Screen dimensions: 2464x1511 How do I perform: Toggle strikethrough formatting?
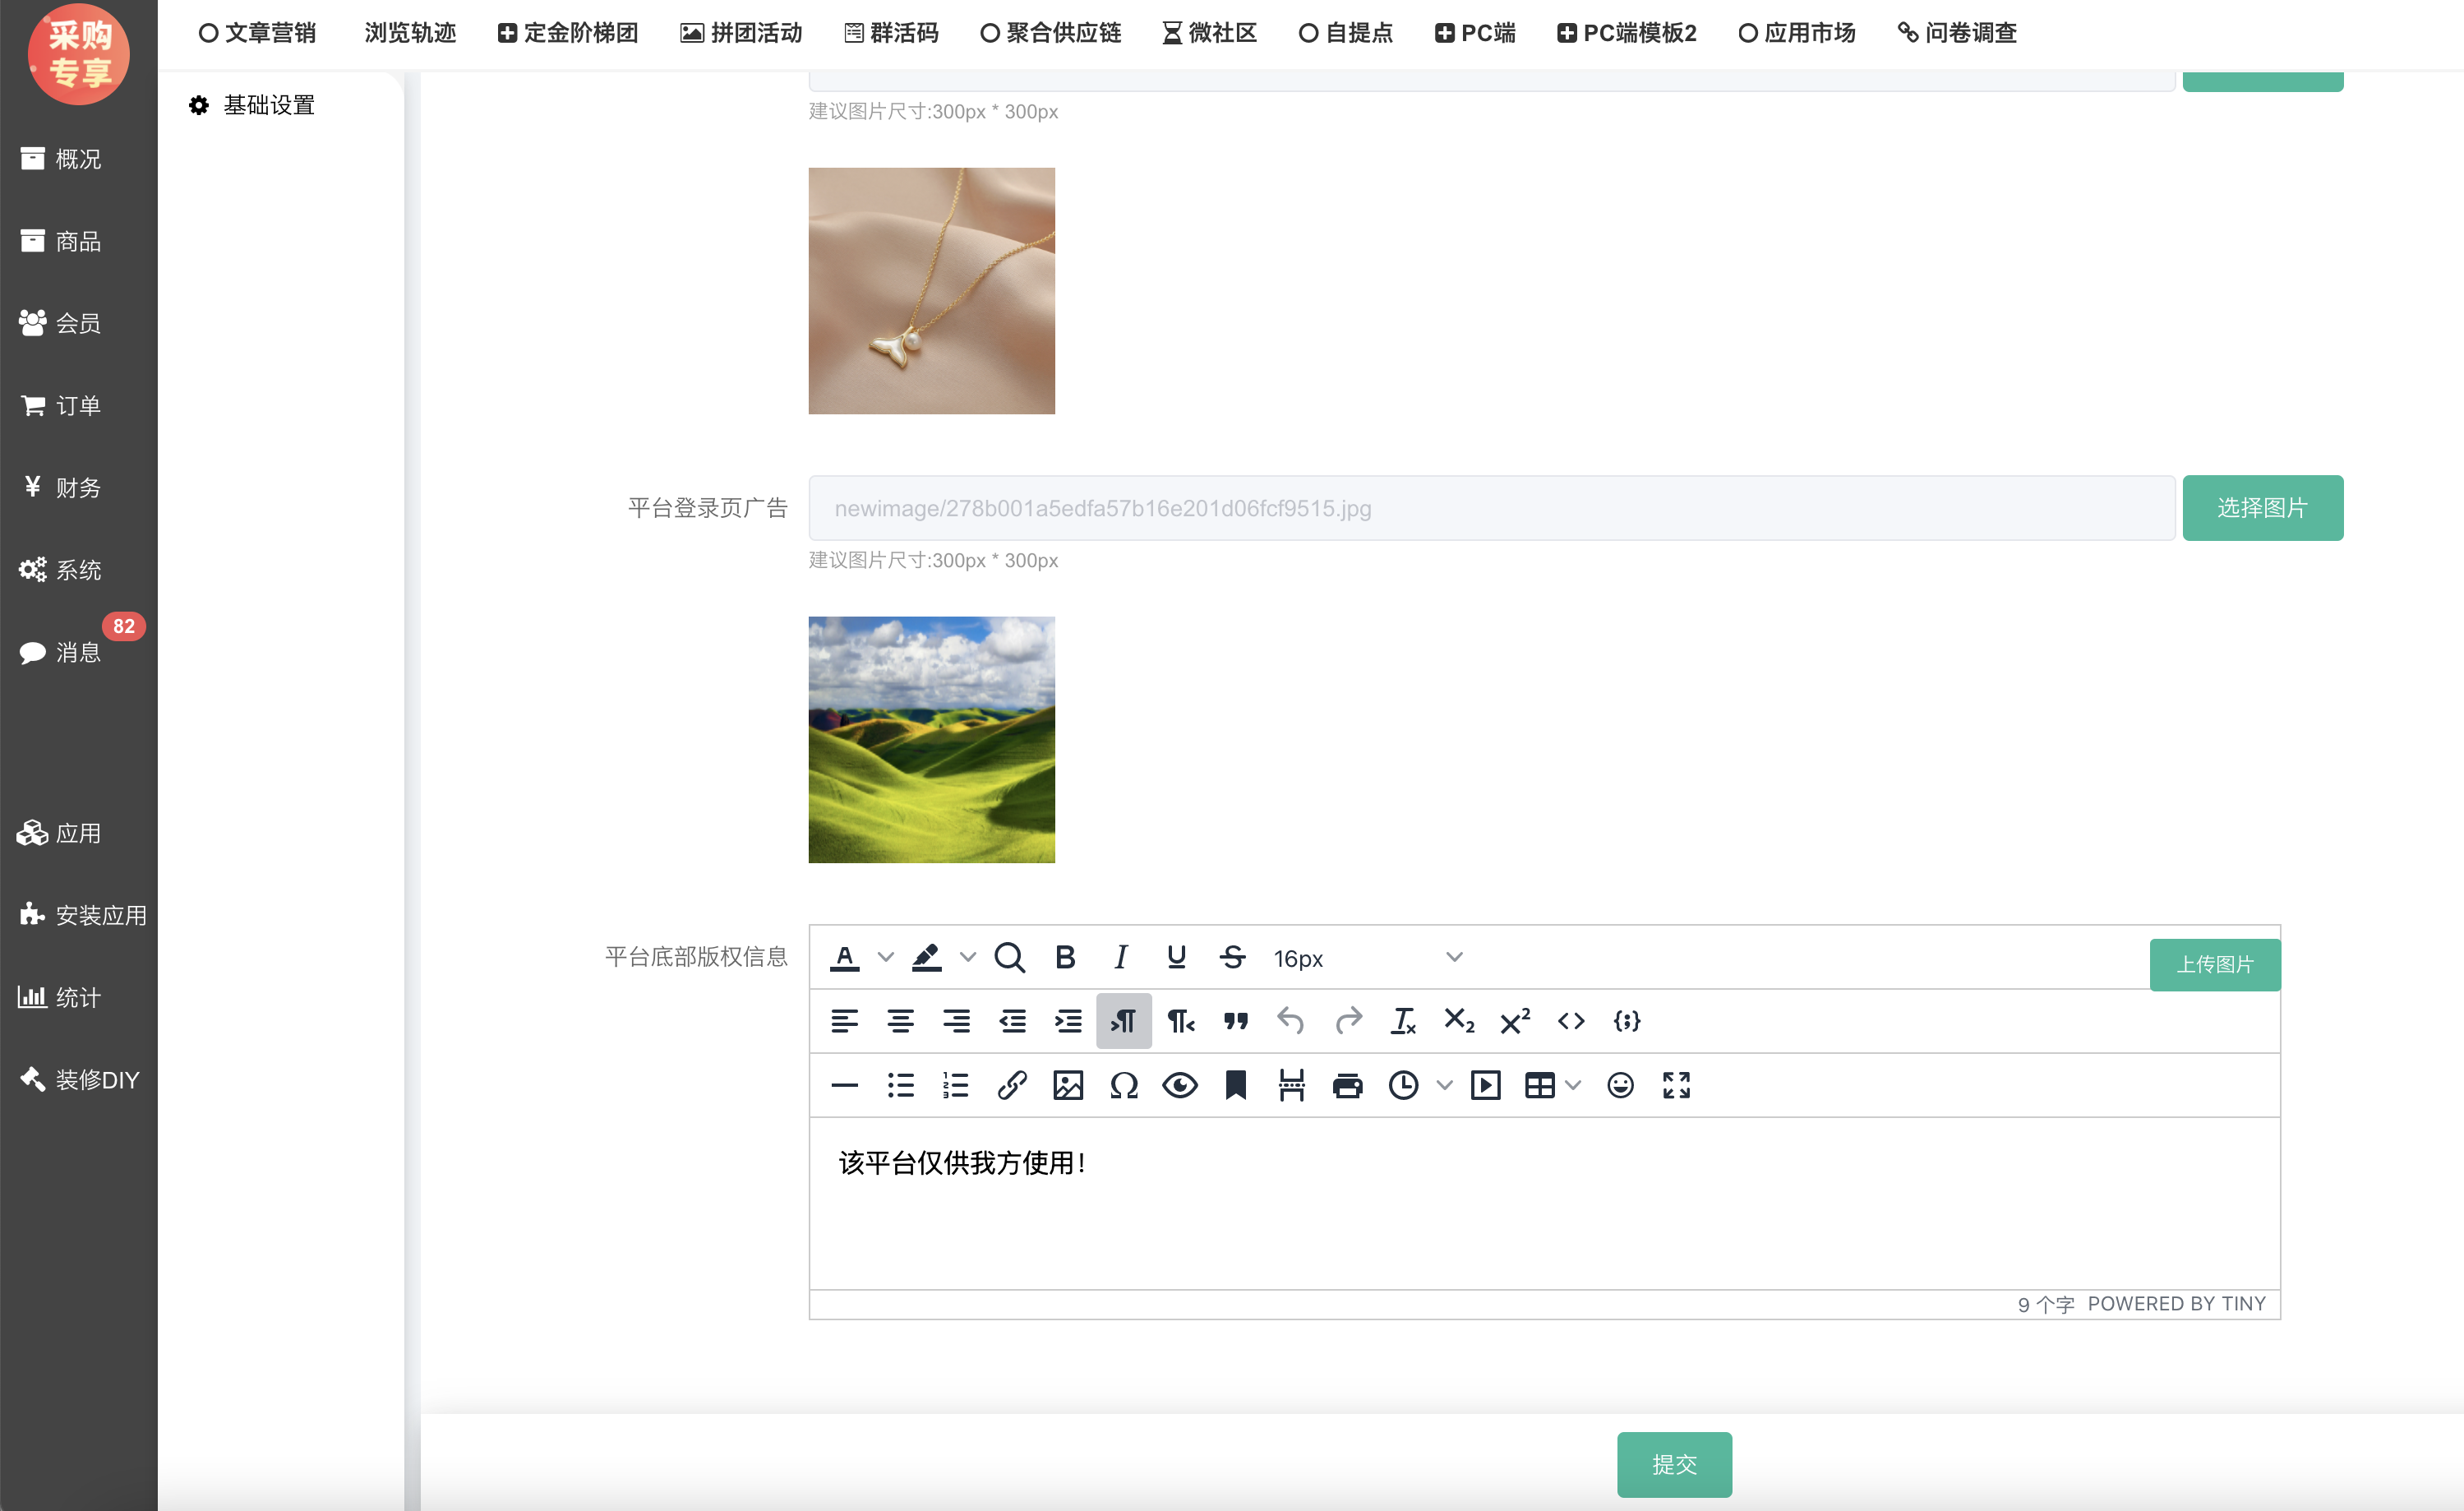pos(1232,957)
